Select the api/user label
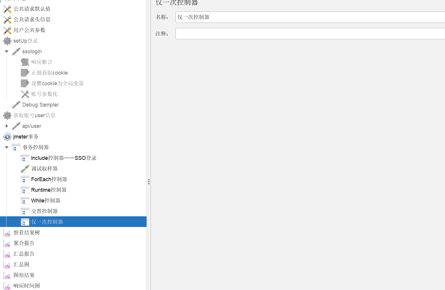Image resolution: width=445 pixels, height=290 pixels. [x=32, y=126]
